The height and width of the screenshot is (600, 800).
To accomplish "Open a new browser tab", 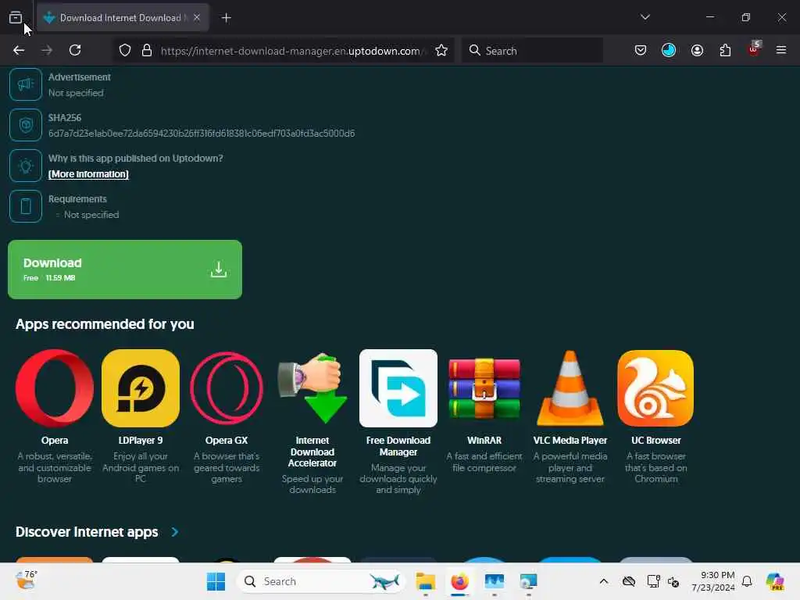I will coord(226,18).
